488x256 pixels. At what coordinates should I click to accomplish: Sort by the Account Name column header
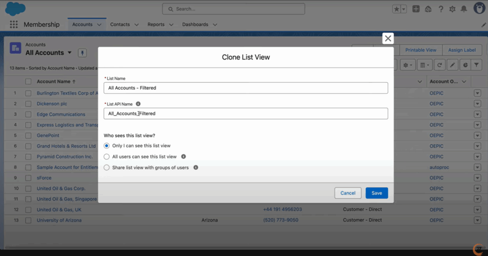point(53,81)
